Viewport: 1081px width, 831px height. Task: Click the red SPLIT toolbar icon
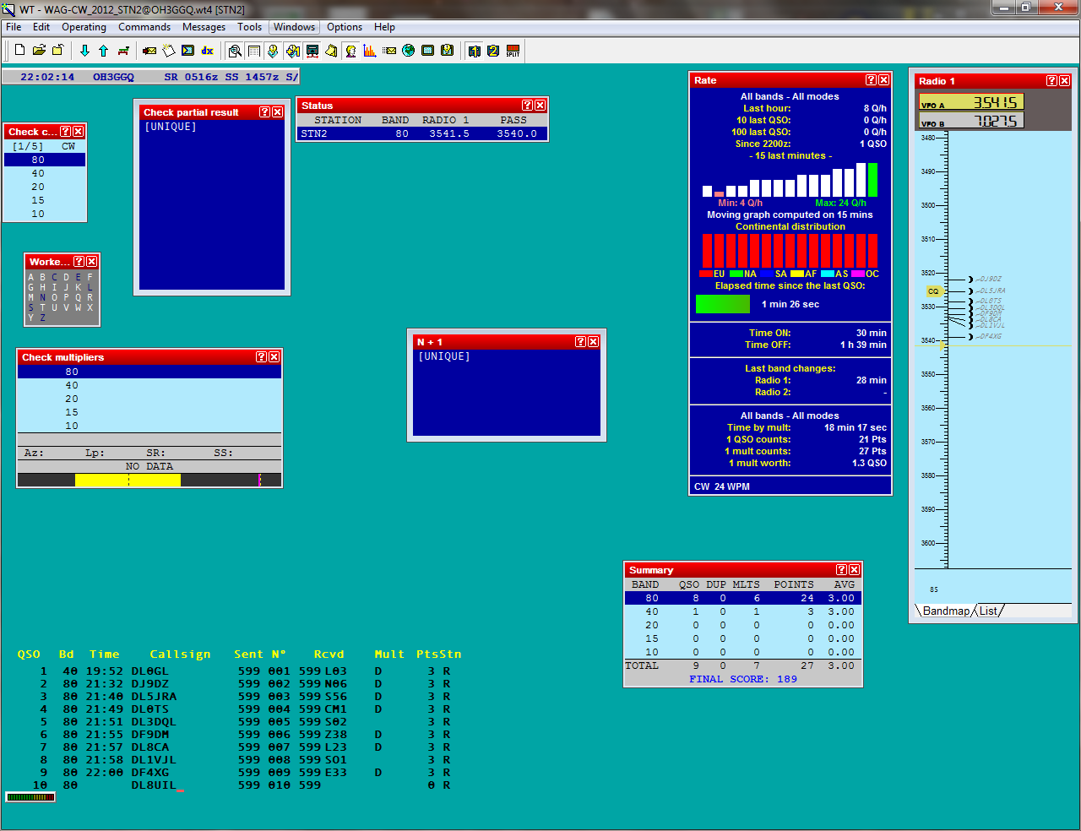coord(513,51)
